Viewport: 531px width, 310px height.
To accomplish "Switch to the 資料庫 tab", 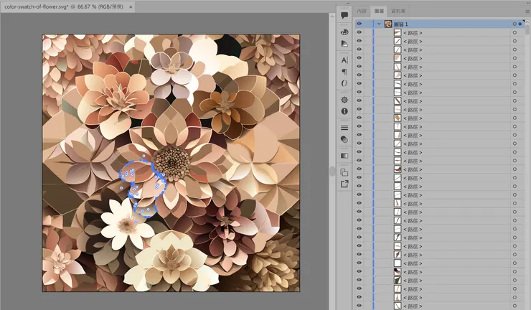I will coord(398,12).
